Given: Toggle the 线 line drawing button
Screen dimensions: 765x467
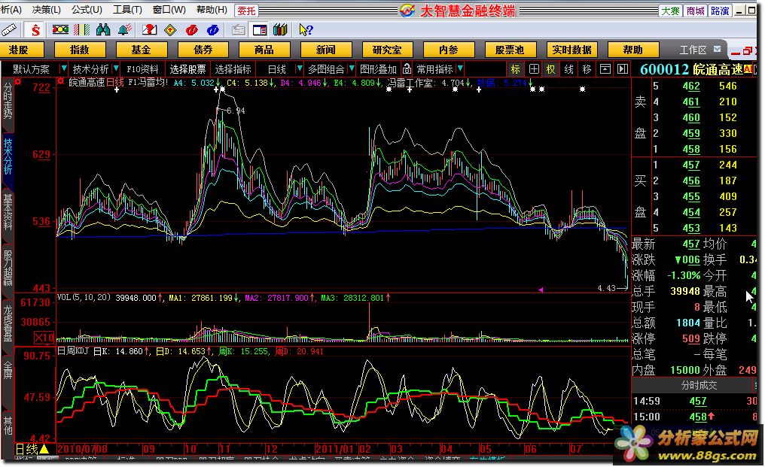Looking at the screenshot, I should 569,69.
